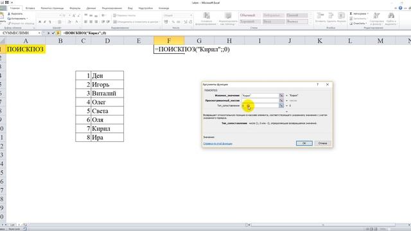Click inside the formula bar text

tap(84, 33)
